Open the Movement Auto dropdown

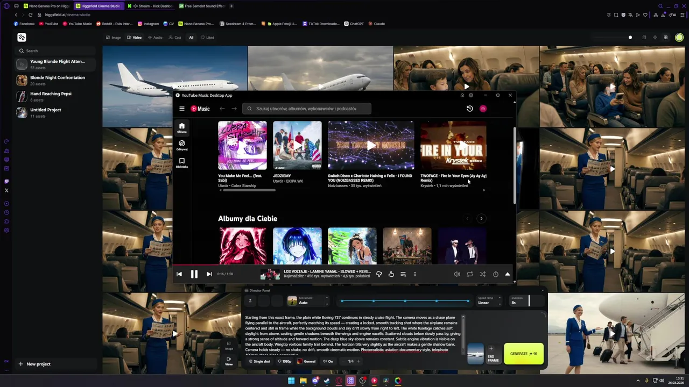pyautogui.click(x=308, y=300)
